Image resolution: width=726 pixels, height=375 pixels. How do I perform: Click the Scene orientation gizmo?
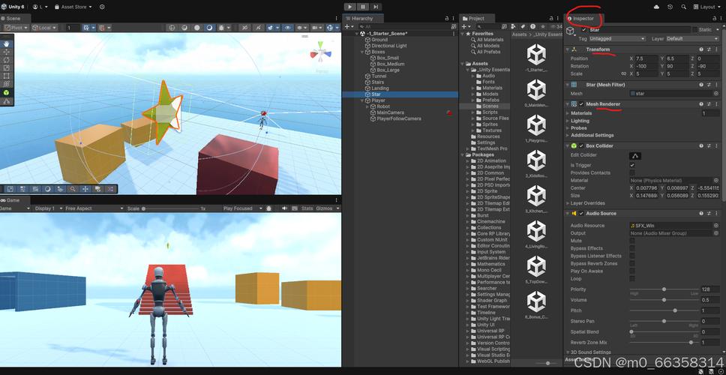click(320, 52)
